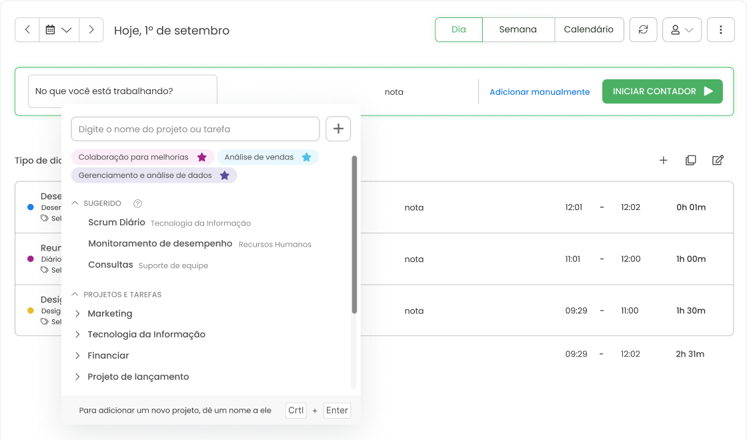This screenshot has height=440, width=747.
Task: Click the project or task search field
Action: point(195,129)
